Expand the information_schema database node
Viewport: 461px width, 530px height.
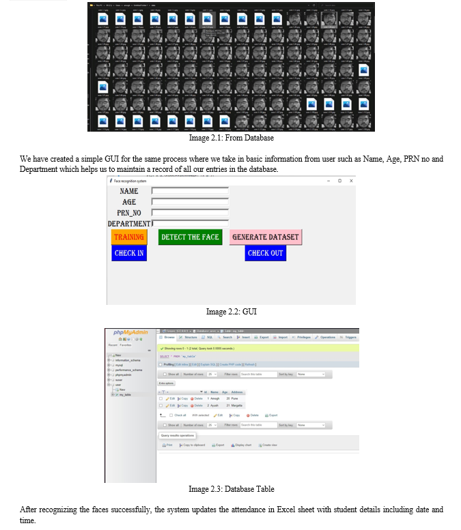point(109,360)
